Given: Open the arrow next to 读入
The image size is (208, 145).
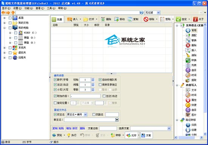Looking at the screenshot, I should pos(80,19).
